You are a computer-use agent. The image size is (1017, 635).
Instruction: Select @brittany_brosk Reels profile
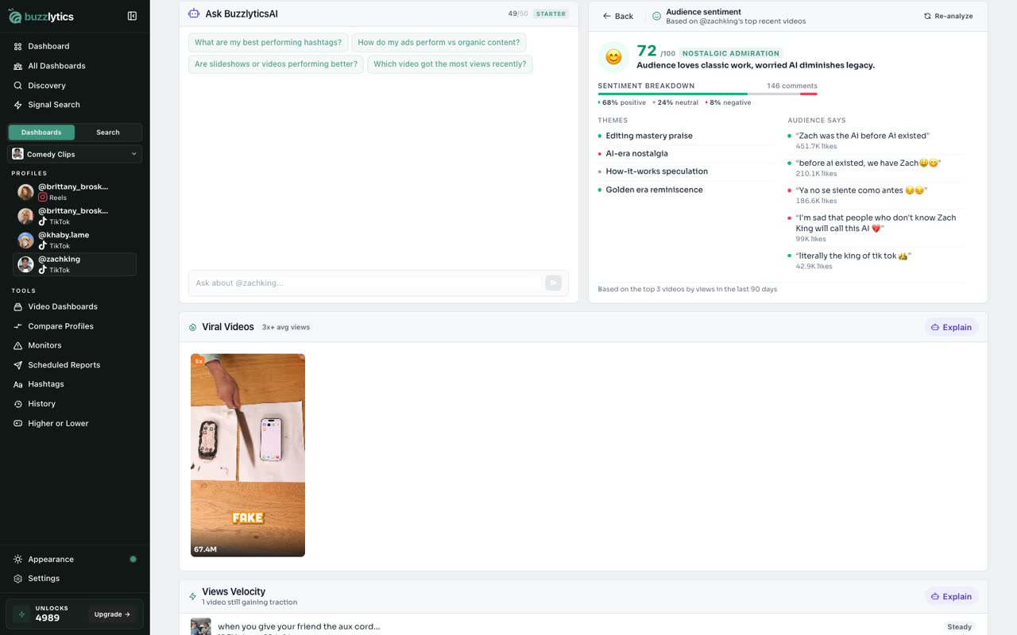[75, 192]
